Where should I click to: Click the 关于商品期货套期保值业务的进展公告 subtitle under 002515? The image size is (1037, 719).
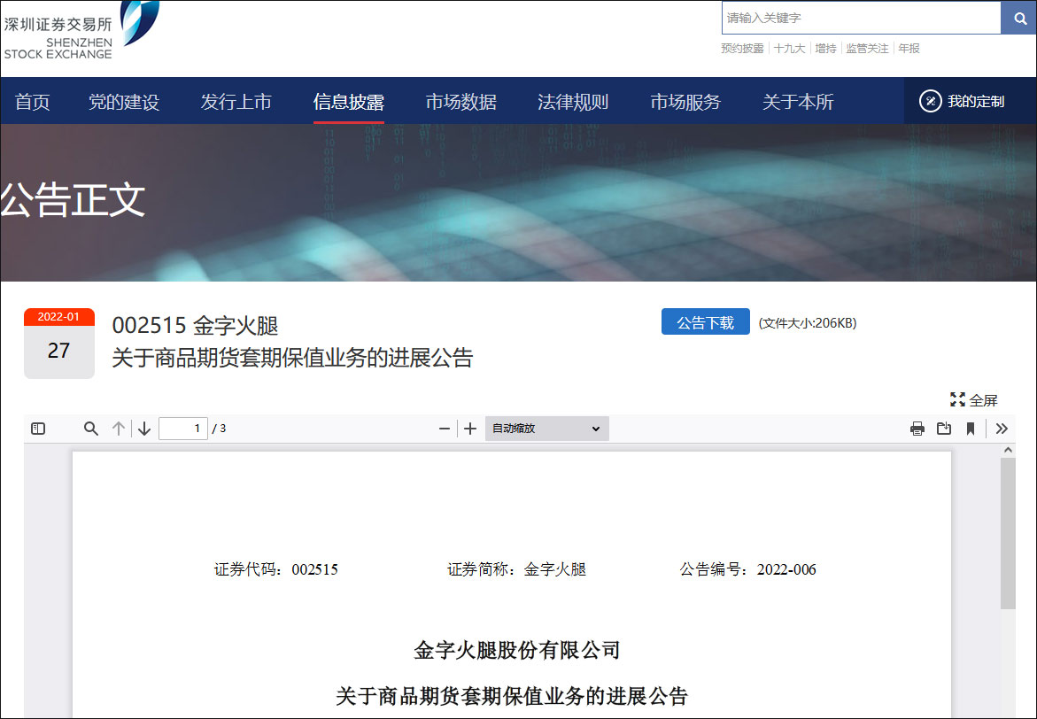(x=292, y=358)
